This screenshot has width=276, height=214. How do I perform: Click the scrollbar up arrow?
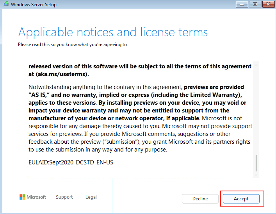pos(256,65)
